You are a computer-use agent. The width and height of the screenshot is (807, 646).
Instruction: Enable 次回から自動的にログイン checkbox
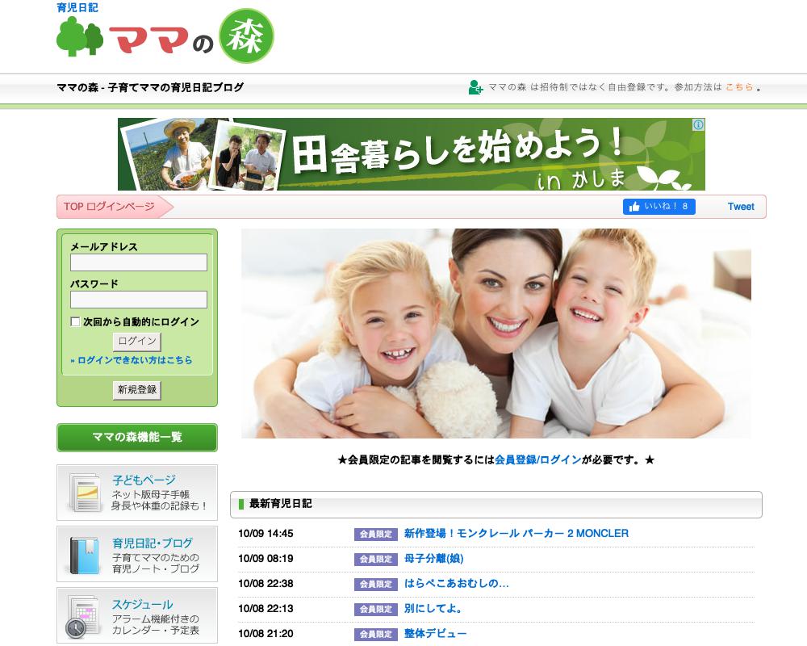[76, 321]
